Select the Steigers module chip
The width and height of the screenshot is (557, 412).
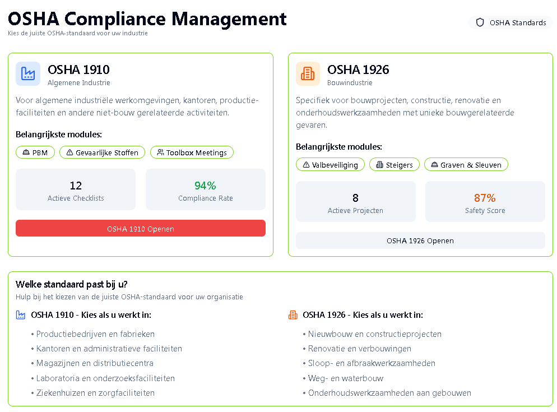(x=394, y=165)
